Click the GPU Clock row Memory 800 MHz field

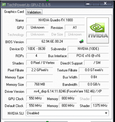tap(68, 98)
